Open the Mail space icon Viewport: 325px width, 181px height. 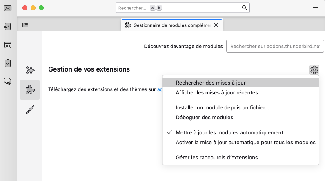point(8,8)
